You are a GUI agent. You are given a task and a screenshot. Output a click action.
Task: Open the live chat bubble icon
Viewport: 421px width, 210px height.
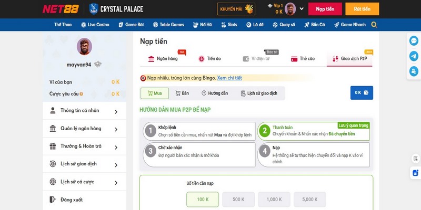point(414,41)
